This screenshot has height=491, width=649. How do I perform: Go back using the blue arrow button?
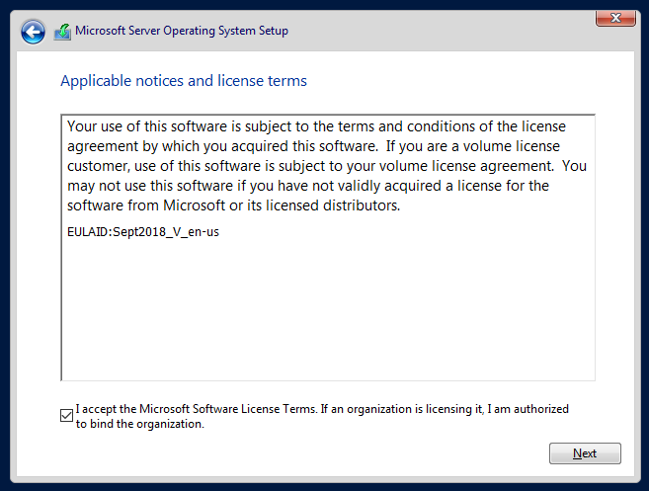tap(33, 32)
